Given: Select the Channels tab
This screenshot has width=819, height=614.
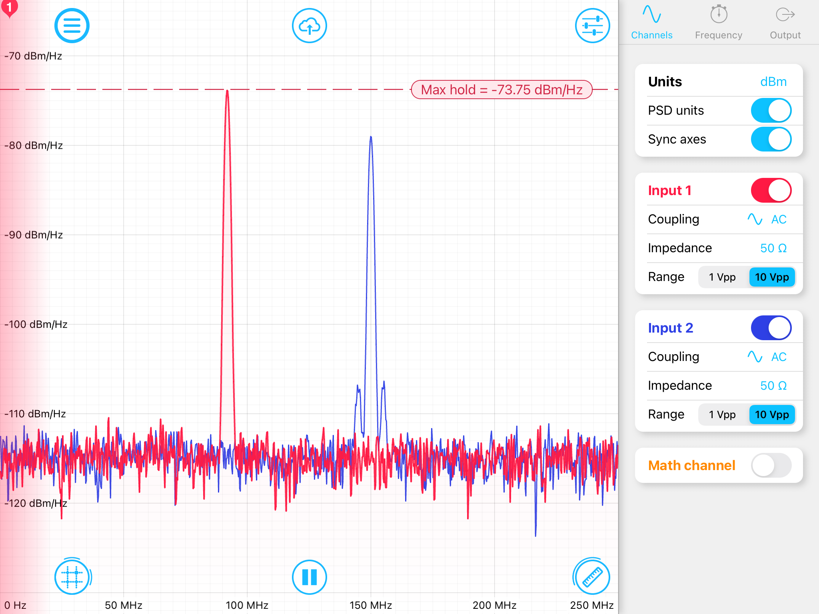Looking at the screenshot, I should (652, 23).
